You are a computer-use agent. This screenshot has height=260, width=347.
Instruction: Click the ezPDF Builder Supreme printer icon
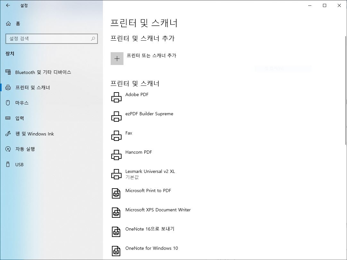pos(116,117)
